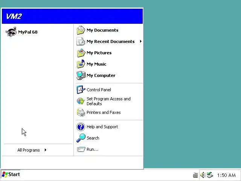Open My Computer
Viewport: 241px width, 181px height.
(109, 75)
